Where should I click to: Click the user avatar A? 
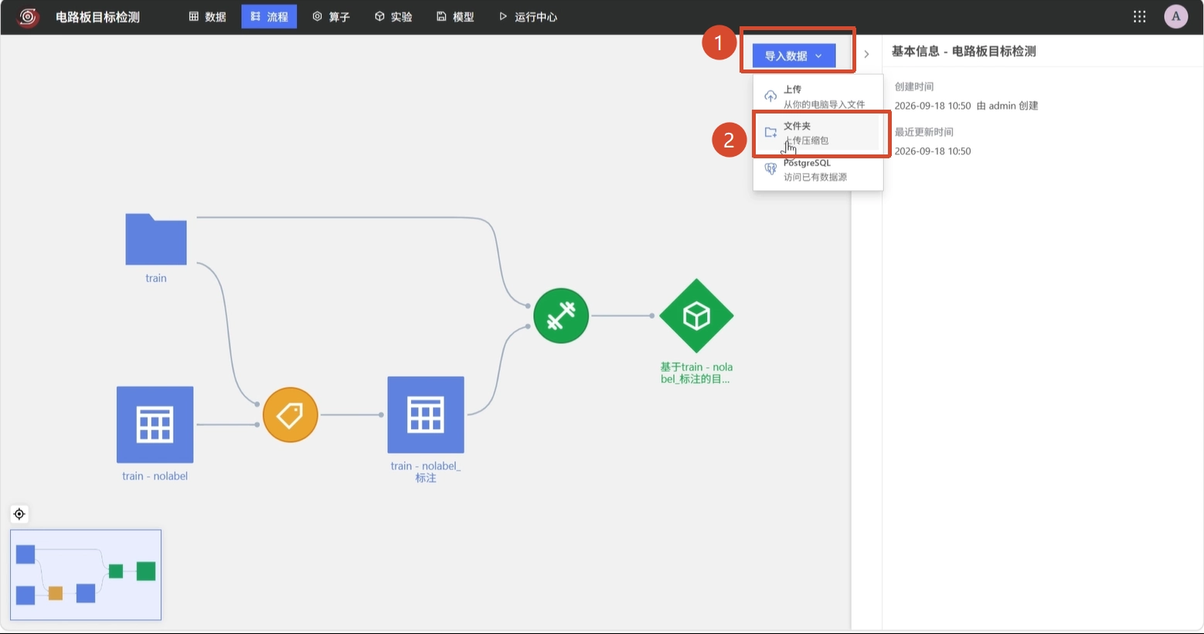[x=1176, y=16]
